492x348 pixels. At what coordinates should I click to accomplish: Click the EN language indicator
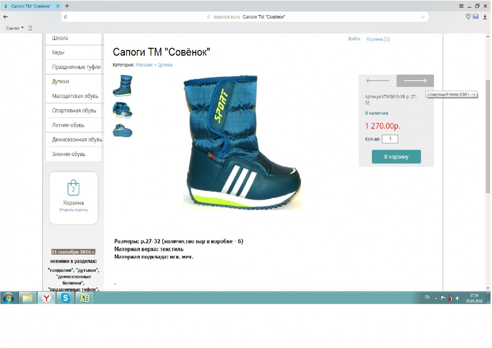click(427, 297)
